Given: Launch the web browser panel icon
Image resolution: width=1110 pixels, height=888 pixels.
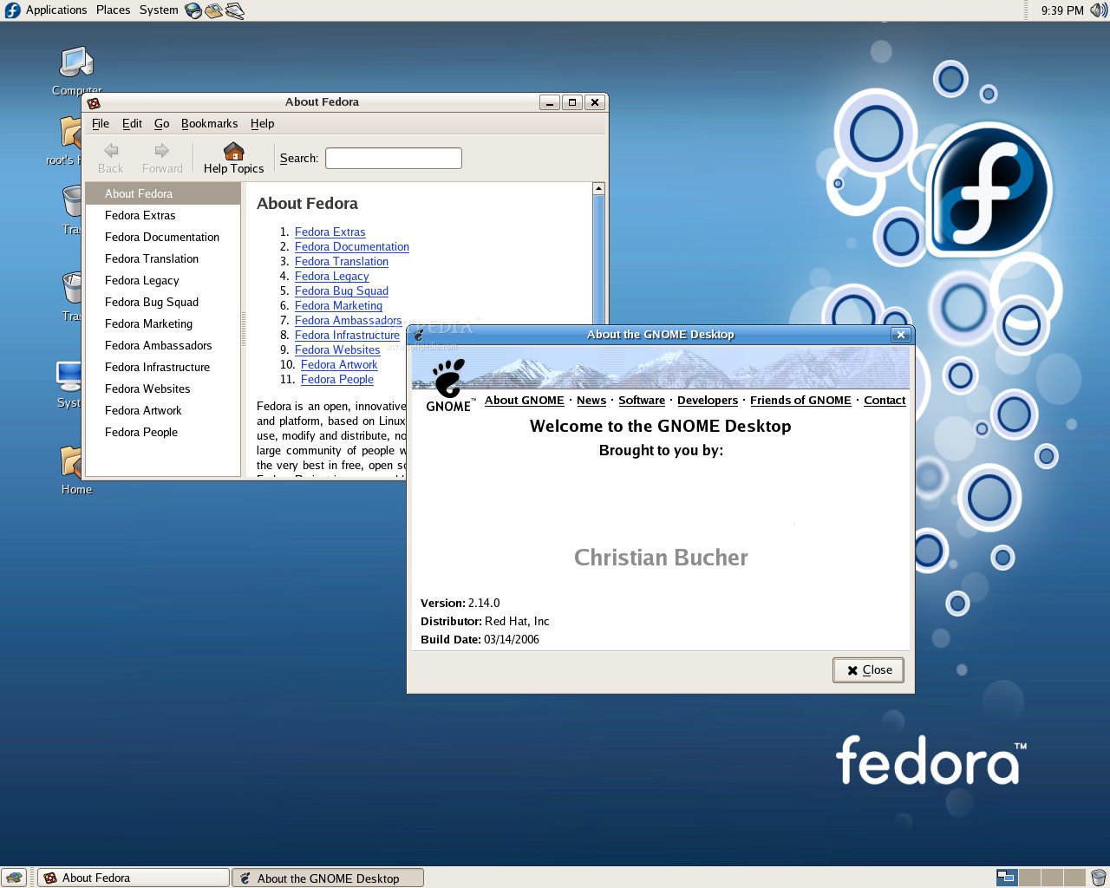Looking at the screenshot, I should (x=193, y=10).
